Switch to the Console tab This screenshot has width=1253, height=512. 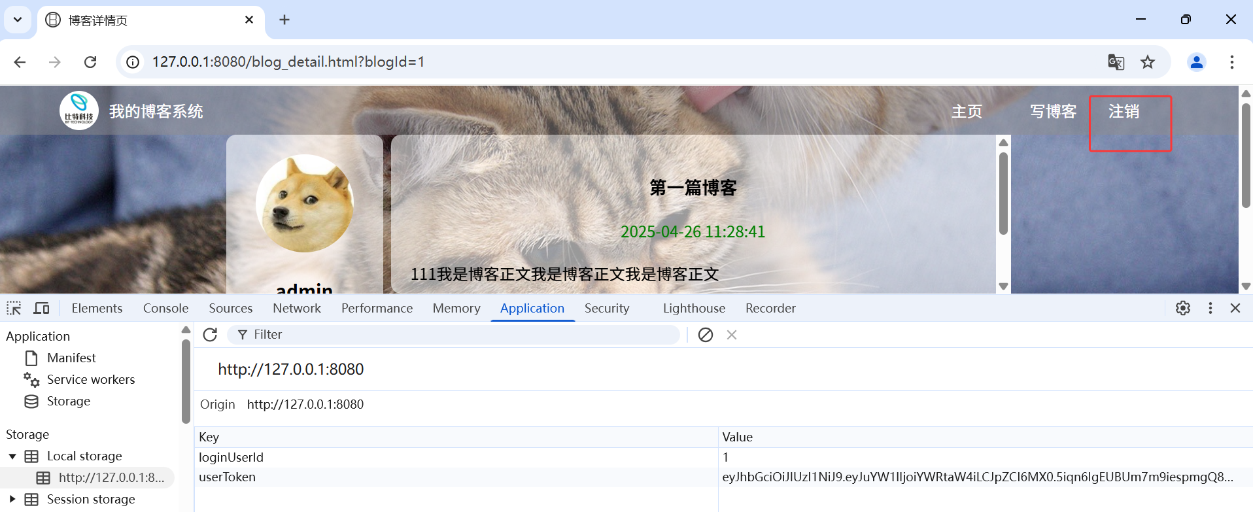[165, 308]
